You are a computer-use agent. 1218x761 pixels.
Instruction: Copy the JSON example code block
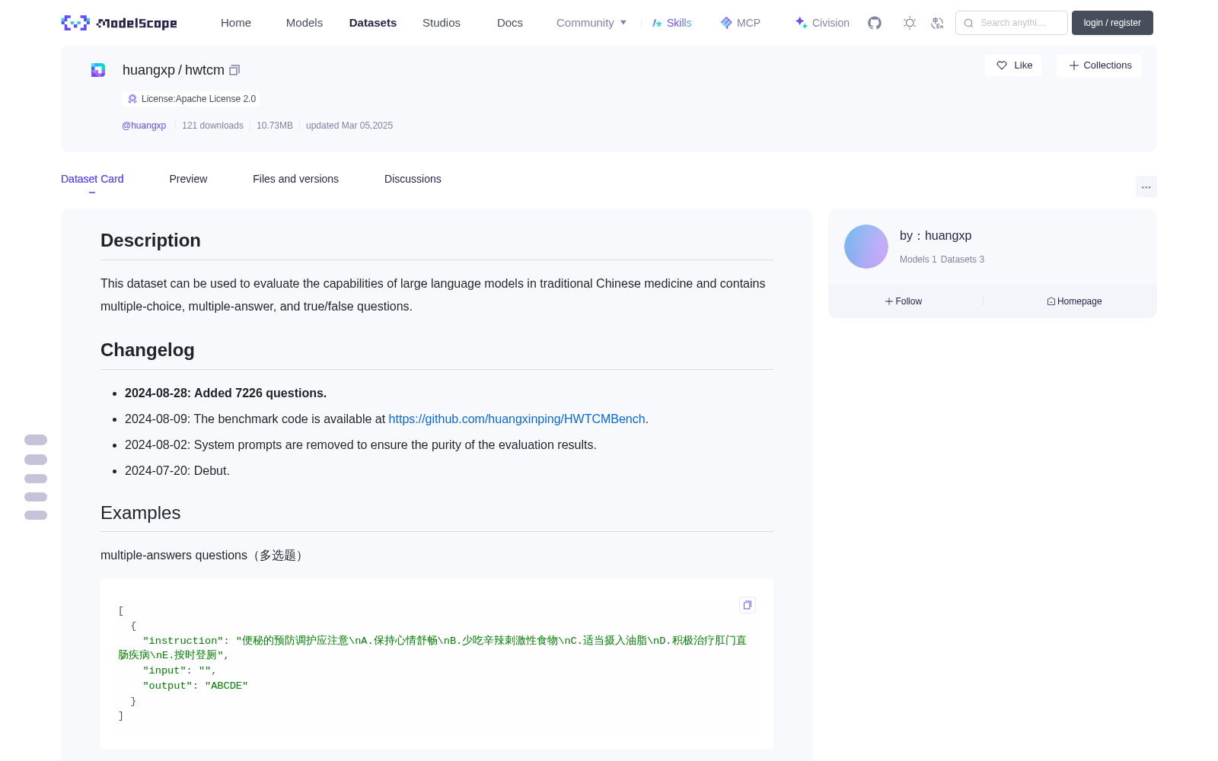[748, 605]
